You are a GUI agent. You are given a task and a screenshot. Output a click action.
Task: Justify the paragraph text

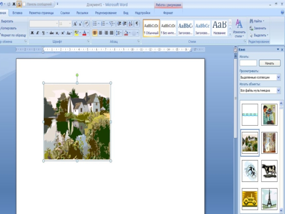pyautogui.click(x=112, y=33)
